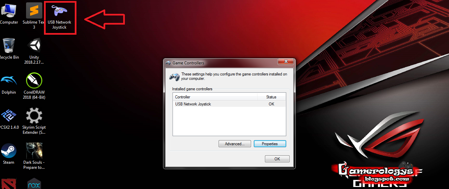The height and width of the screenshot is (189, 449).
Task: Select the Recycle Bin icon
Action: (x=9, y=49)
